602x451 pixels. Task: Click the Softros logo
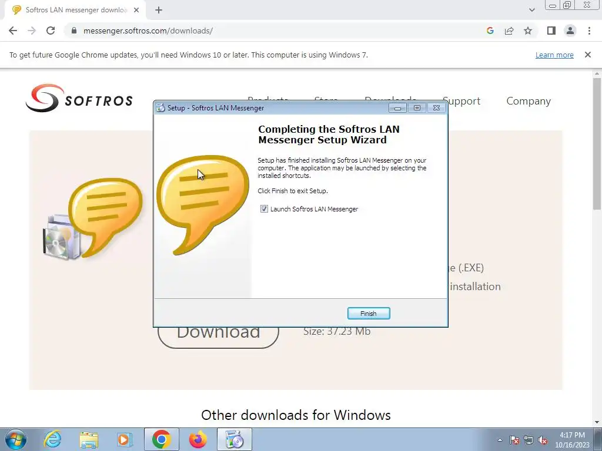(x=79, y=98)
